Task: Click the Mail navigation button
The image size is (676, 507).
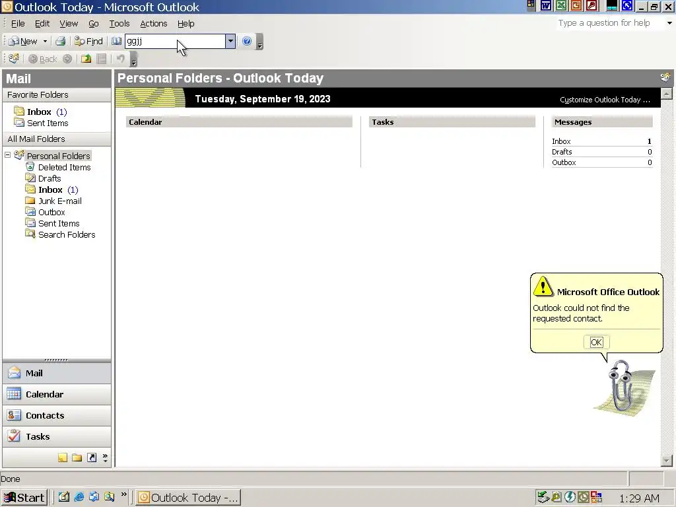Action: click(57, 374)
